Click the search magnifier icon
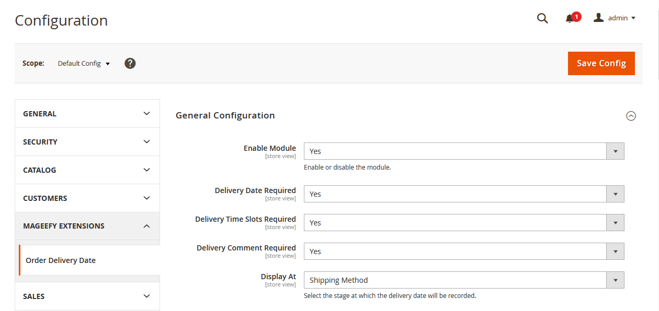This screenshot has height=311, width=659. pyautogui.click(x=542, y=19)
